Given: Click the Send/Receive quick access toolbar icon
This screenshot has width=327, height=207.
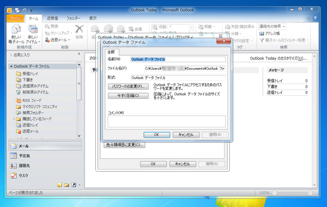Looking at the screenshot, I should (17, 10).
